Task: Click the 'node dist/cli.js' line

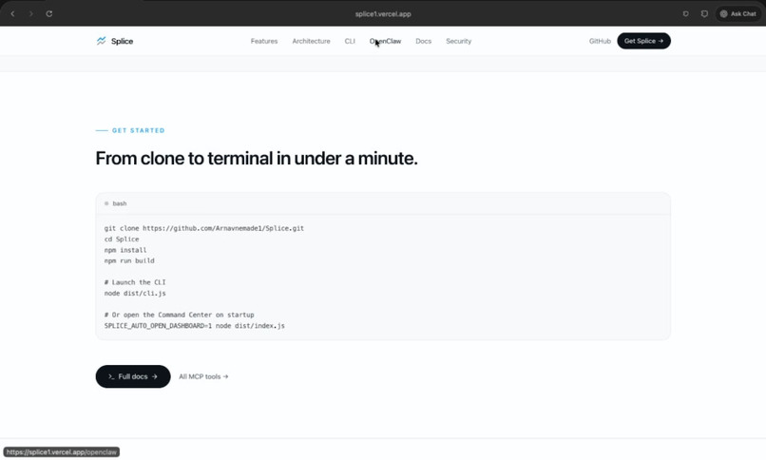Action: [135, 293]
